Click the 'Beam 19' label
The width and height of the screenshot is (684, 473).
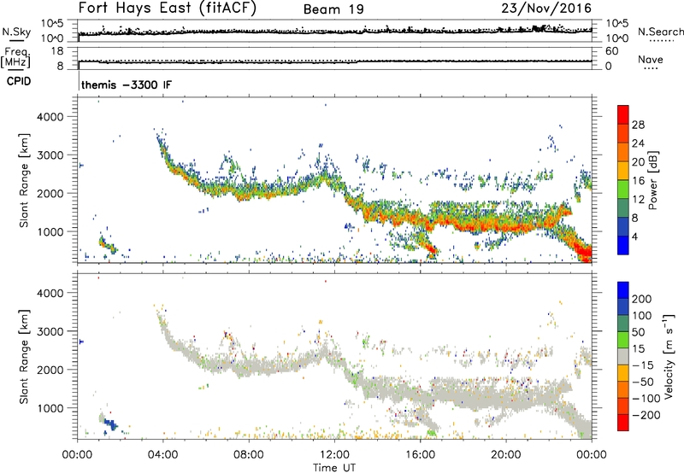[x=333, y=9]
